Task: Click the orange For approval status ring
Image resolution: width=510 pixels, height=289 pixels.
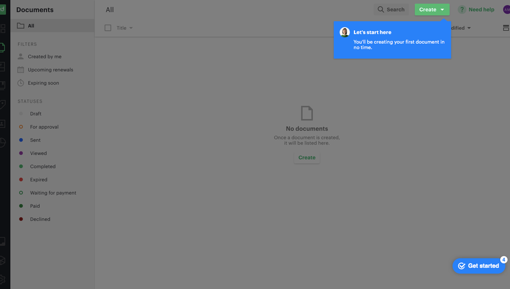Action: (x=21, y=127)
